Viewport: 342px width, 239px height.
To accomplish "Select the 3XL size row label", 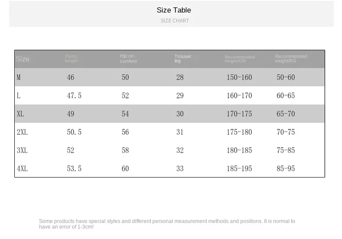I will 22,150.
